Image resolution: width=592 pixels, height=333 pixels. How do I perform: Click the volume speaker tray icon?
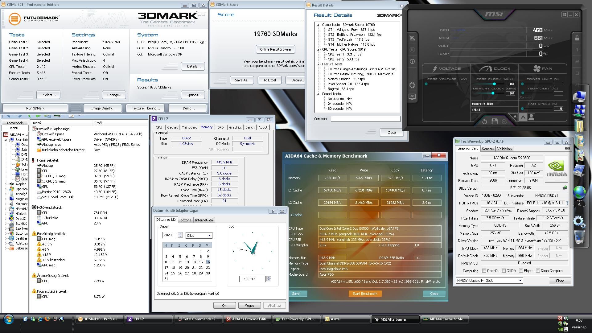pos(566,318)
